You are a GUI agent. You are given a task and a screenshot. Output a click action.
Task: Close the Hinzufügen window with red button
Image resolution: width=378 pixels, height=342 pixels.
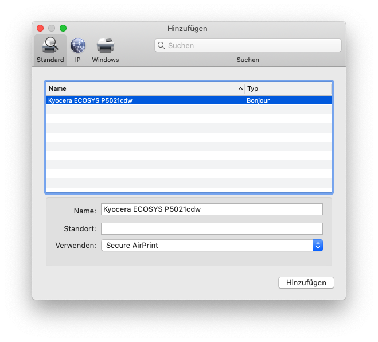point(40,28)
